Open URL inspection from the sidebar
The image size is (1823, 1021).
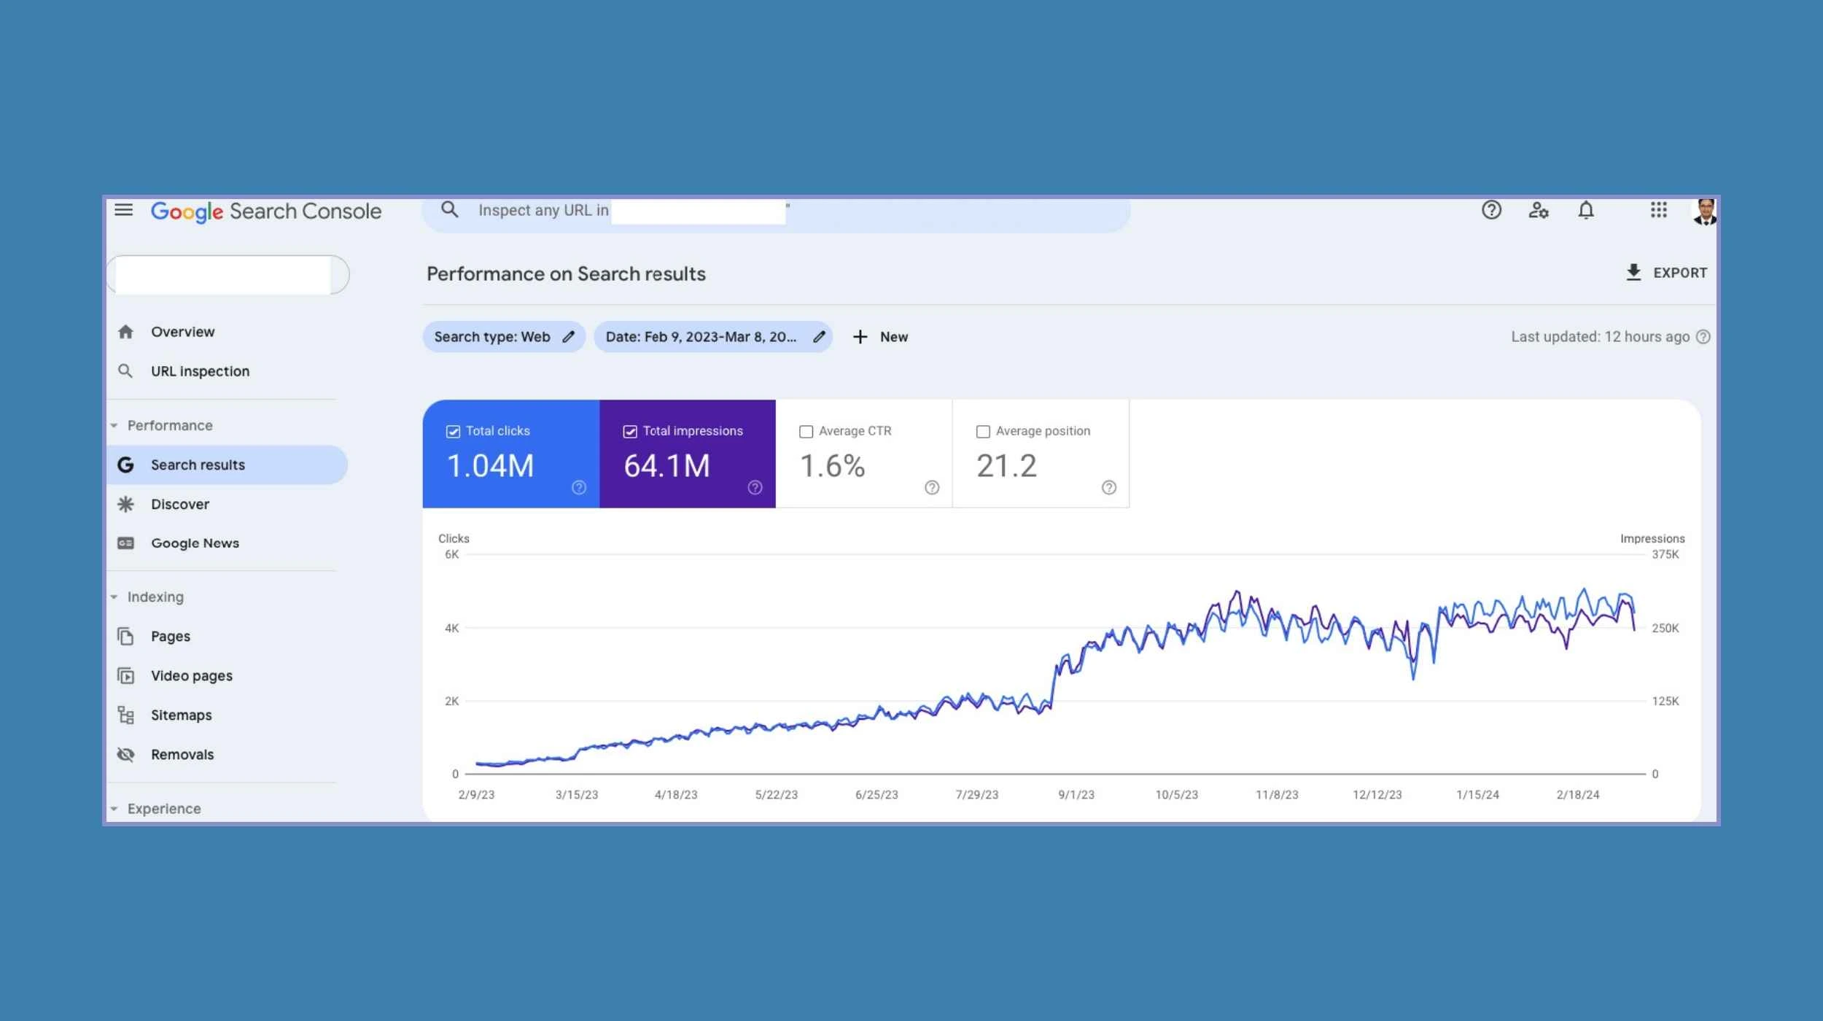pyautogui.click(x=199, y=370)
